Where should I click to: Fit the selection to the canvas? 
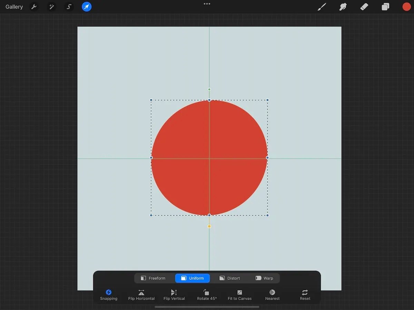coord(239,294)
